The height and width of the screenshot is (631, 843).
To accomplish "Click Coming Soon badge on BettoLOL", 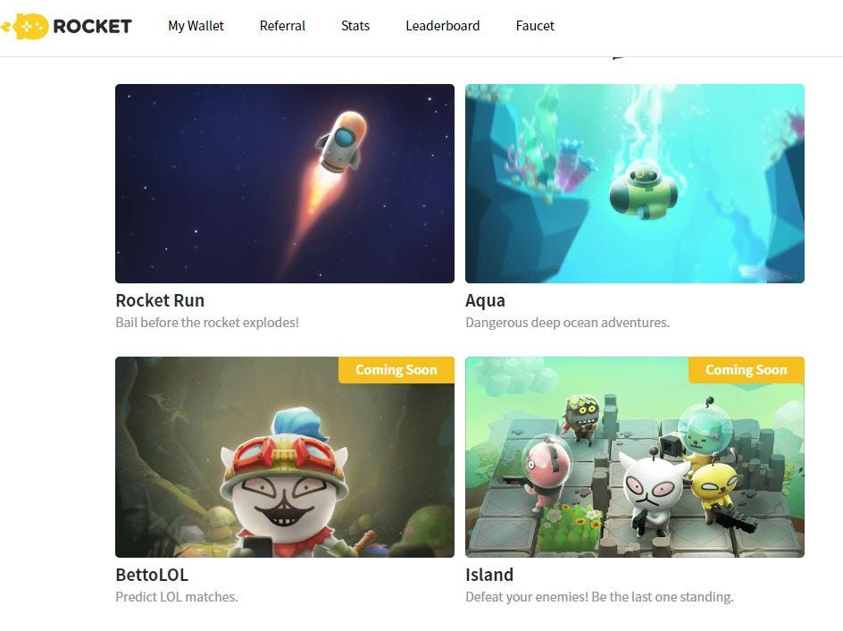I will [x=396, y=370].
